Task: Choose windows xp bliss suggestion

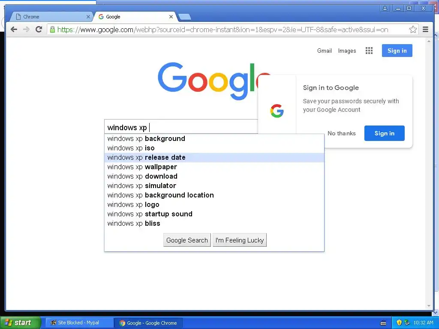Action: (x=214, y=224)
